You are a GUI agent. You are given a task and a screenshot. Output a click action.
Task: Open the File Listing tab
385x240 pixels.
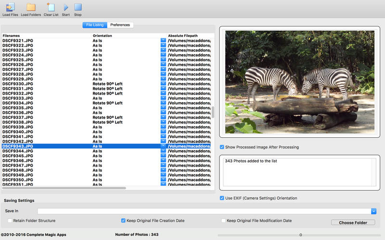(x=95, y=25)
